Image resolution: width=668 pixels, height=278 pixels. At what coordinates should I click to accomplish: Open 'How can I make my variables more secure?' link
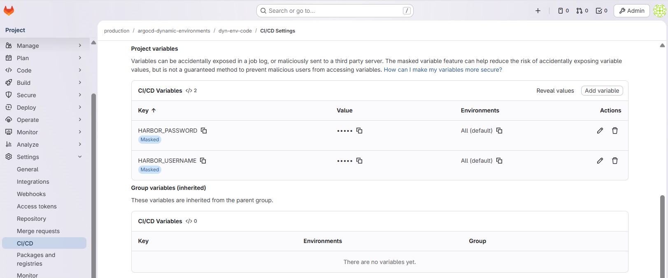442,70
